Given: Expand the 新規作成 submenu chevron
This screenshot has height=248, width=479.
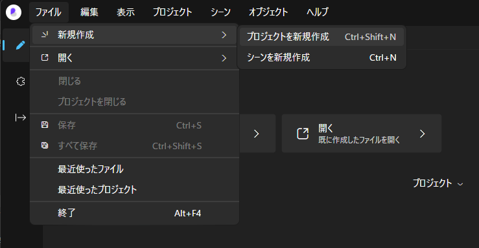Looking at the screenshot, I should tap(224, 35).
